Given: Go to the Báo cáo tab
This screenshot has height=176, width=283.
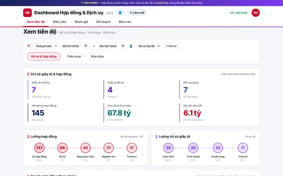Looking at the screenshot, I should 125,22.
